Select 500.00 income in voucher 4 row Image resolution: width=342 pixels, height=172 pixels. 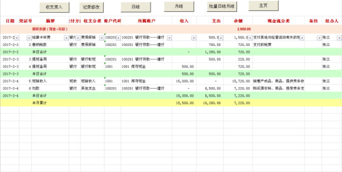(x=188, y=67)
